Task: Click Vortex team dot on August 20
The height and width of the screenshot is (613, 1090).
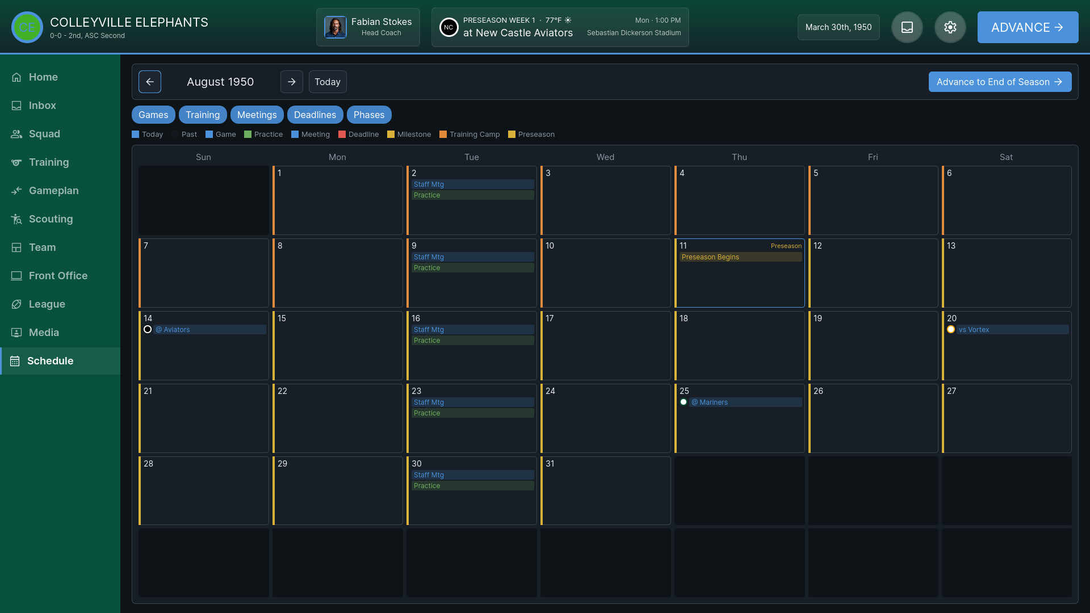Action: (951, 330)
